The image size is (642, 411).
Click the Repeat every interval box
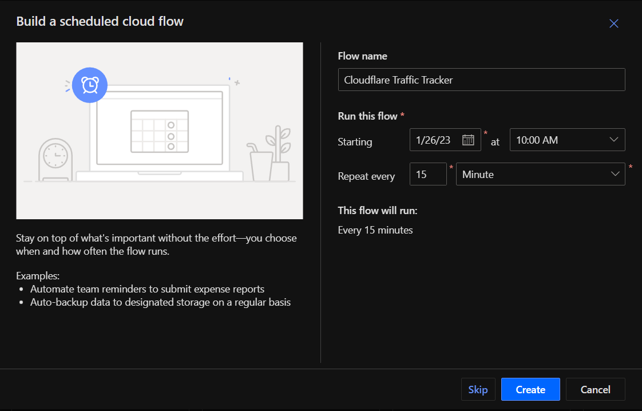tap(427, 174)
